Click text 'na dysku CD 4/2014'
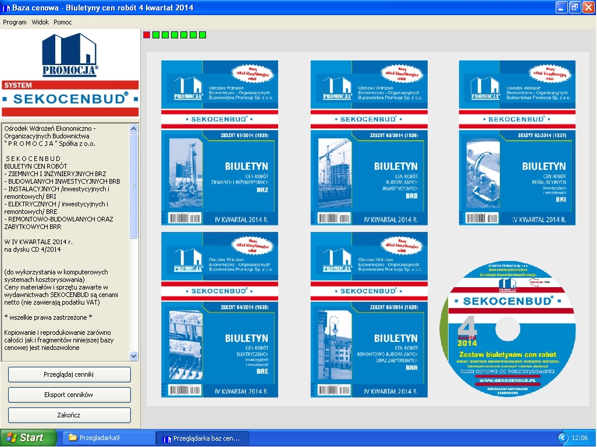The image size is (597, 447). point(33,249)
